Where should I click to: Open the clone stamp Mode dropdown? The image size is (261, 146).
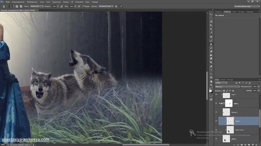[37, 6]
